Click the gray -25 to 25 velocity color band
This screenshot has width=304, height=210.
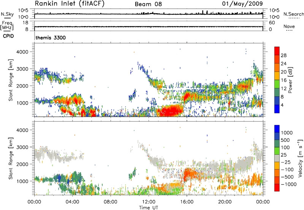click(277, 158)
